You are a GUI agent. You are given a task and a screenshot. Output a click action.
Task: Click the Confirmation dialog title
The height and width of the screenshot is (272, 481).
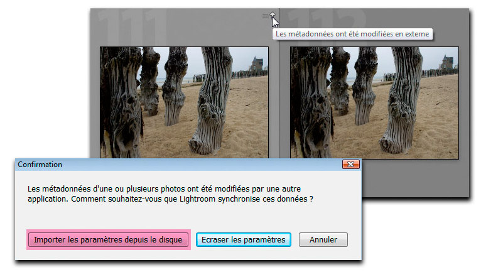[x=40, y=165]
